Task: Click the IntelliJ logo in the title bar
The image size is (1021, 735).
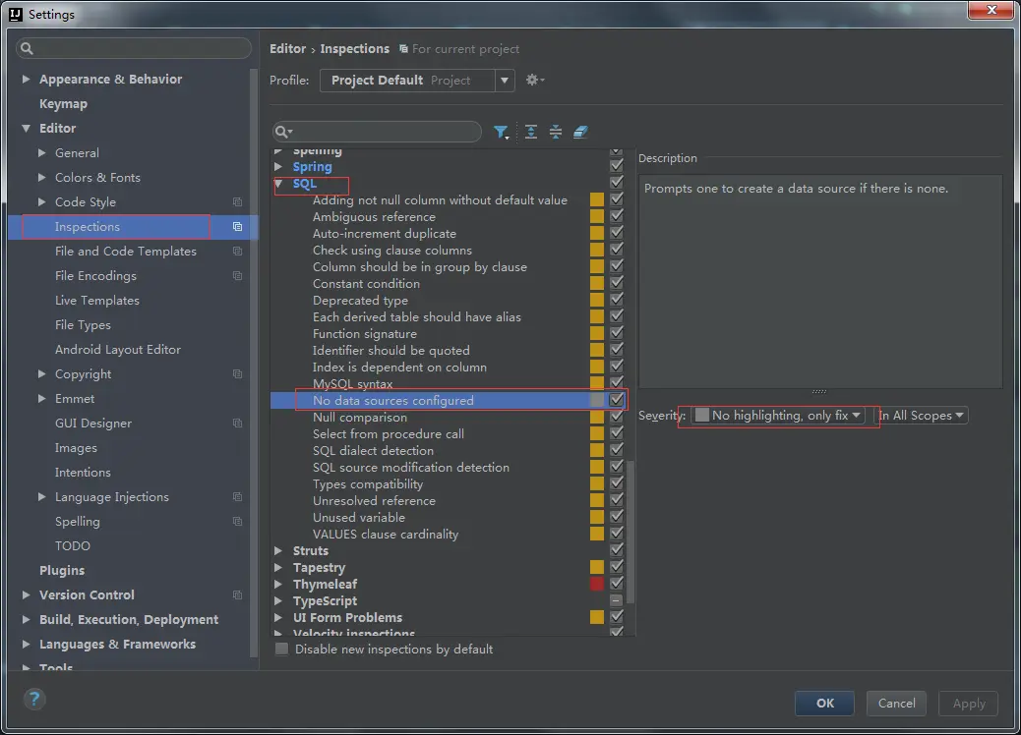Action: [16, 15]
